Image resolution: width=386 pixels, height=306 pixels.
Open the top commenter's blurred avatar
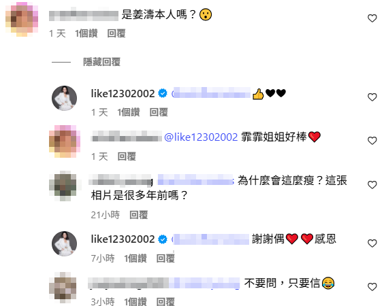pos(22,19)
